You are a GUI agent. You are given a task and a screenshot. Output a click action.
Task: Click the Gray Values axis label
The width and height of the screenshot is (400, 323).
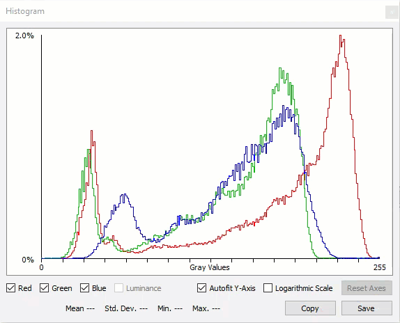(210, 267)
